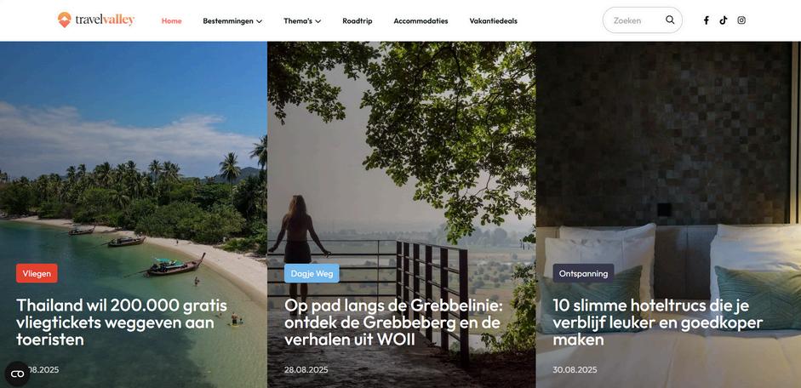Click the blue Dagje Weg category tag
The width and height of the screenshot is (801, 388).
coord(312,273)
